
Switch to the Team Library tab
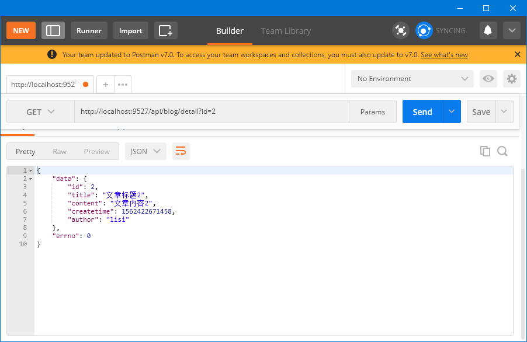pyautogui.click(x=286, y=31)
